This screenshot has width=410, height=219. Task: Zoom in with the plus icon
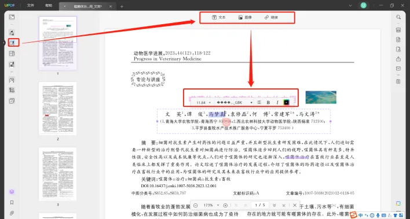click(x=225, y=206)
